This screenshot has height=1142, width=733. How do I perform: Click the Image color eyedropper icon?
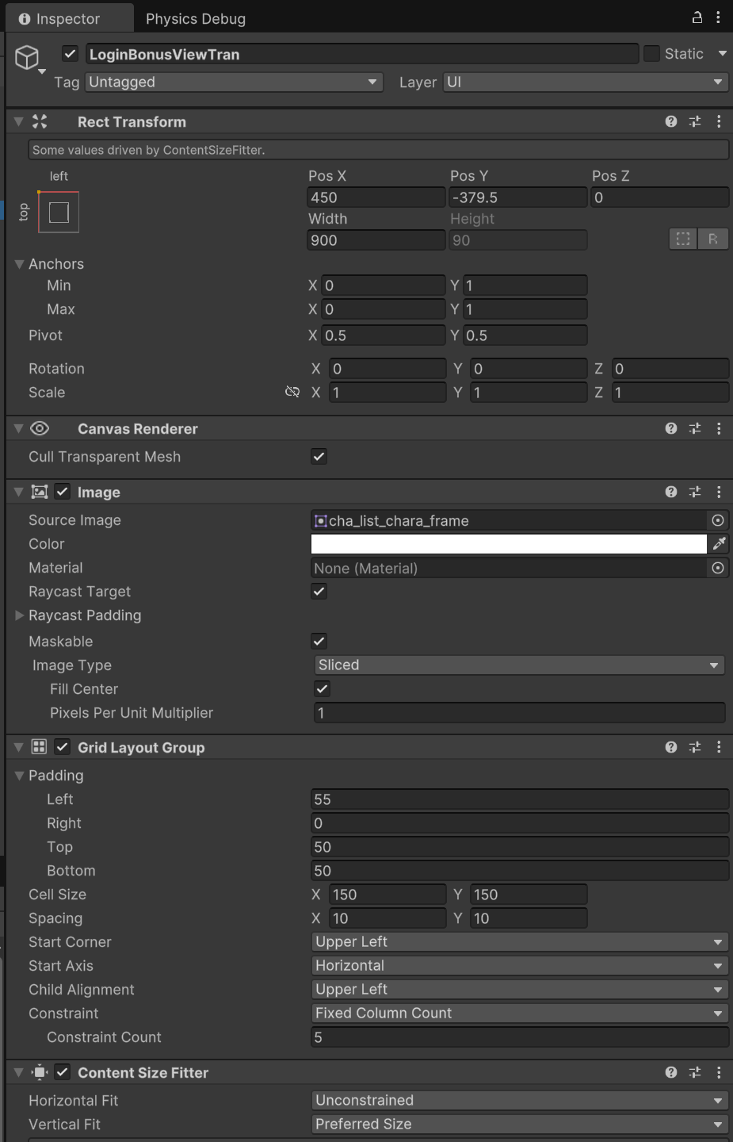(719, 544)
